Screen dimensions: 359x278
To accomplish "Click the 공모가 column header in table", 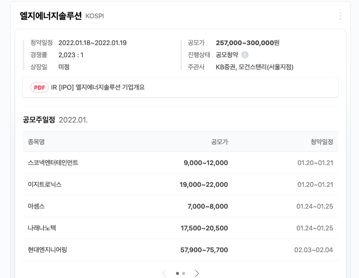I will [x=220, y=142].
